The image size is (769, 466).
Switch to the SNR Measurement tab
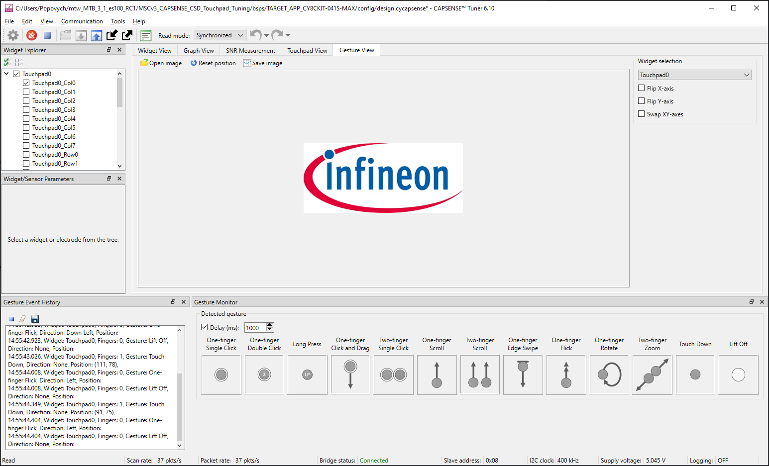click(250, 51)
